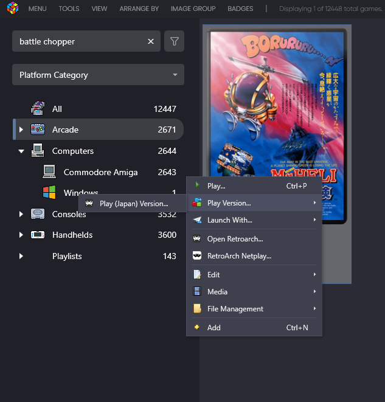
Task: Open the MENU menu
Action: [x=38, y=9]
